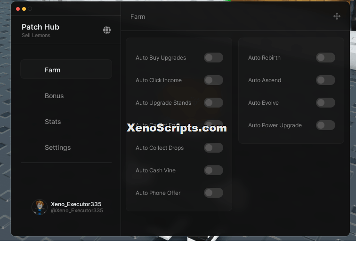
Task: Click the Auto Rebirth label
Action: 264,58
